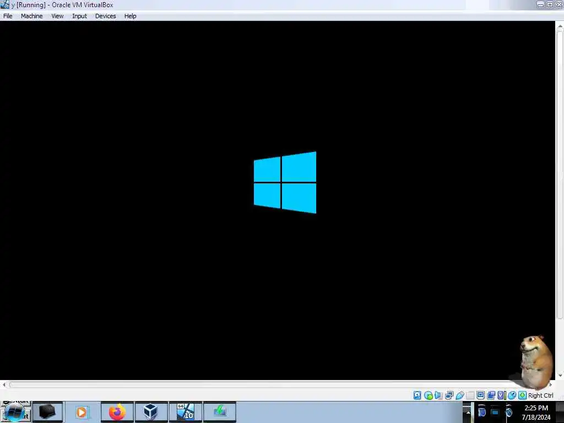Screen dimensions: 564x423
Task: Click the Show desktop button
Action: (560, 412)
